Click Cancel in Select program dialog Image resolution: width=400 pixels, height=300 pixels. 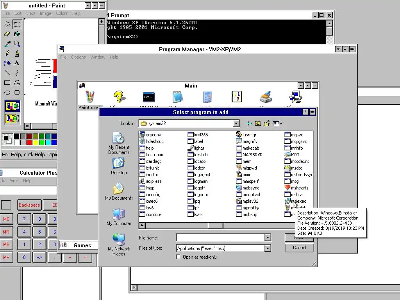coord(299,248)
